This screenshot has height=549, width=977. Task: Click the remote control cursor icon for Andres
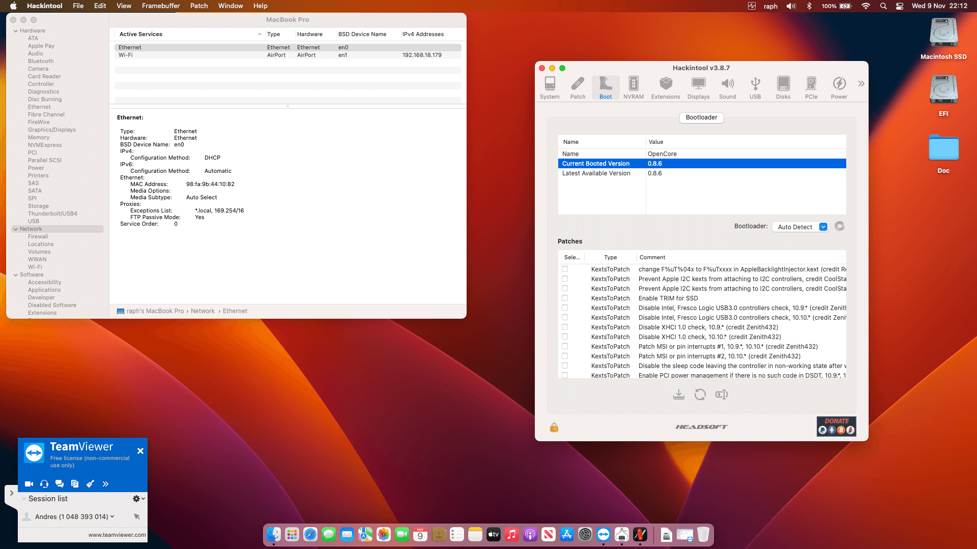click(x=137, y=516)
